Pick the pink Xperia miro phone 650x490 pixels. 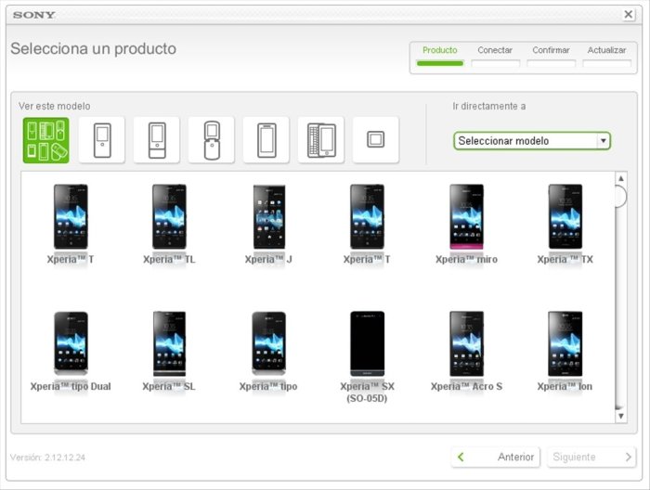(x=466, y=216)
